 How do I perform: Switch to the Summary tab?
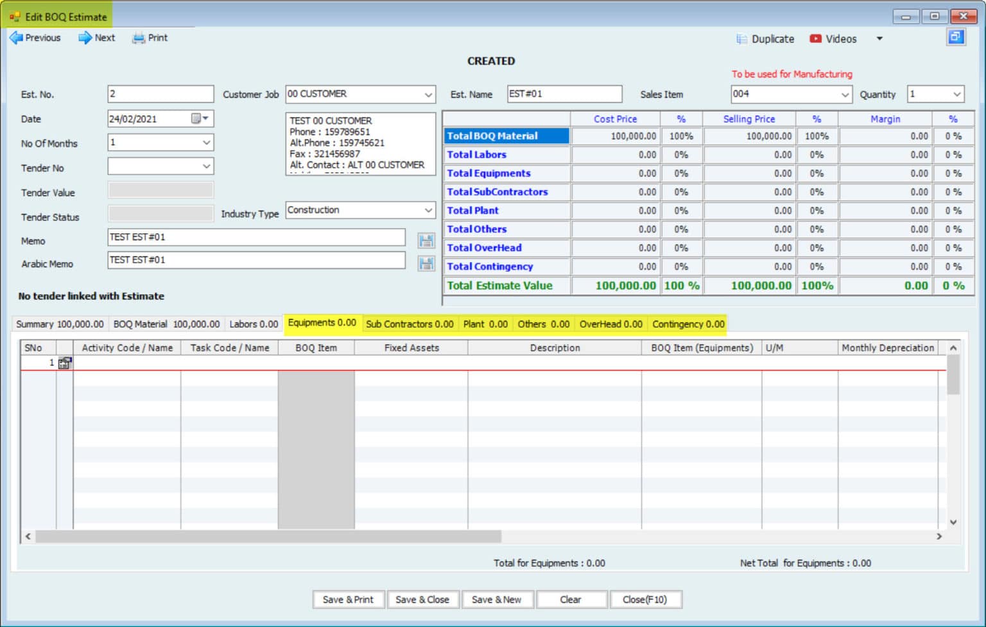60,324
